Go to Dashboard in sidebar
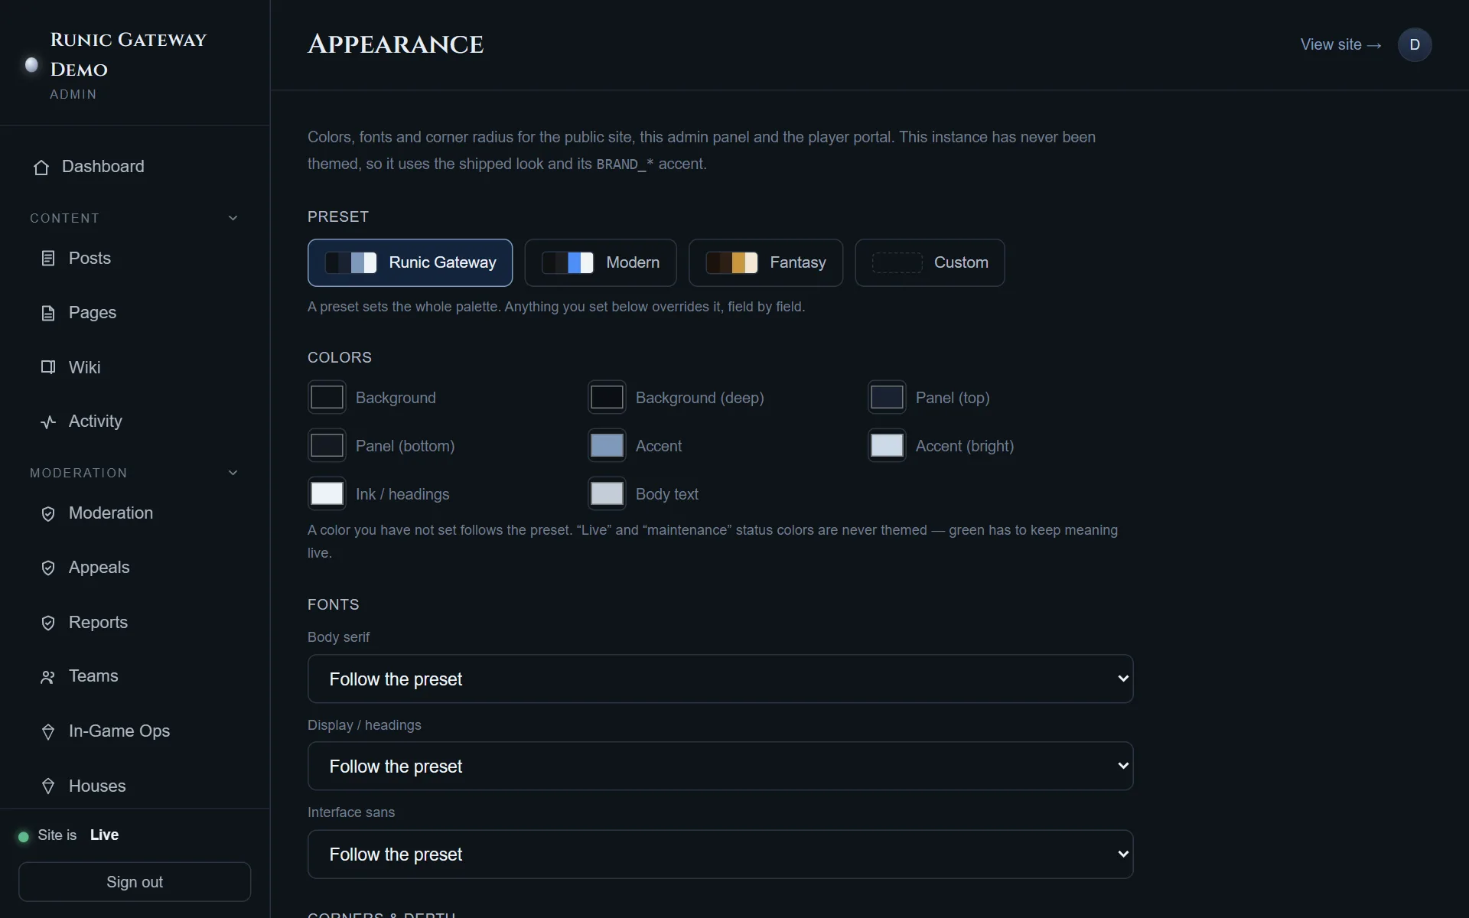This screenshot has width=1469, height=918. point(135,167)
